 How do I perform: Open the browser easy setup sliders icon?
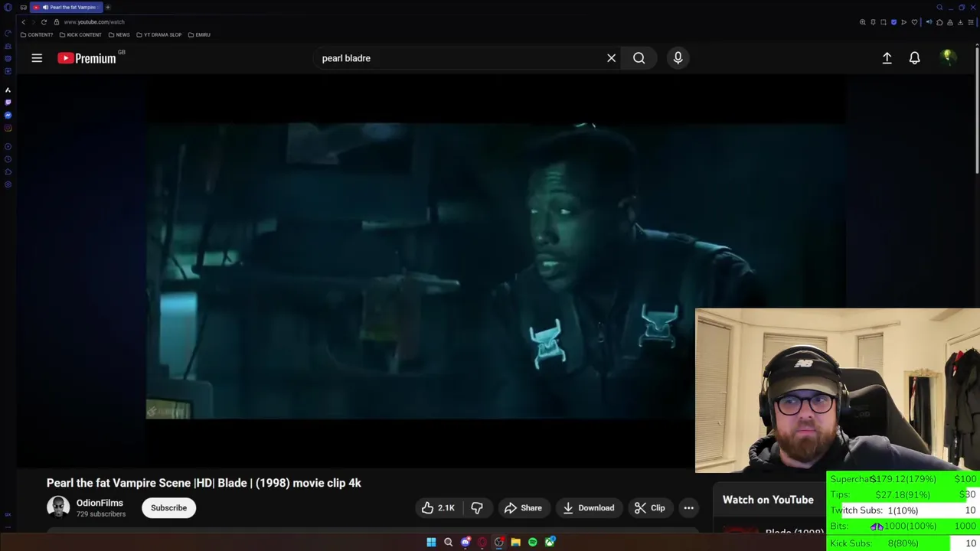point(971,22)
